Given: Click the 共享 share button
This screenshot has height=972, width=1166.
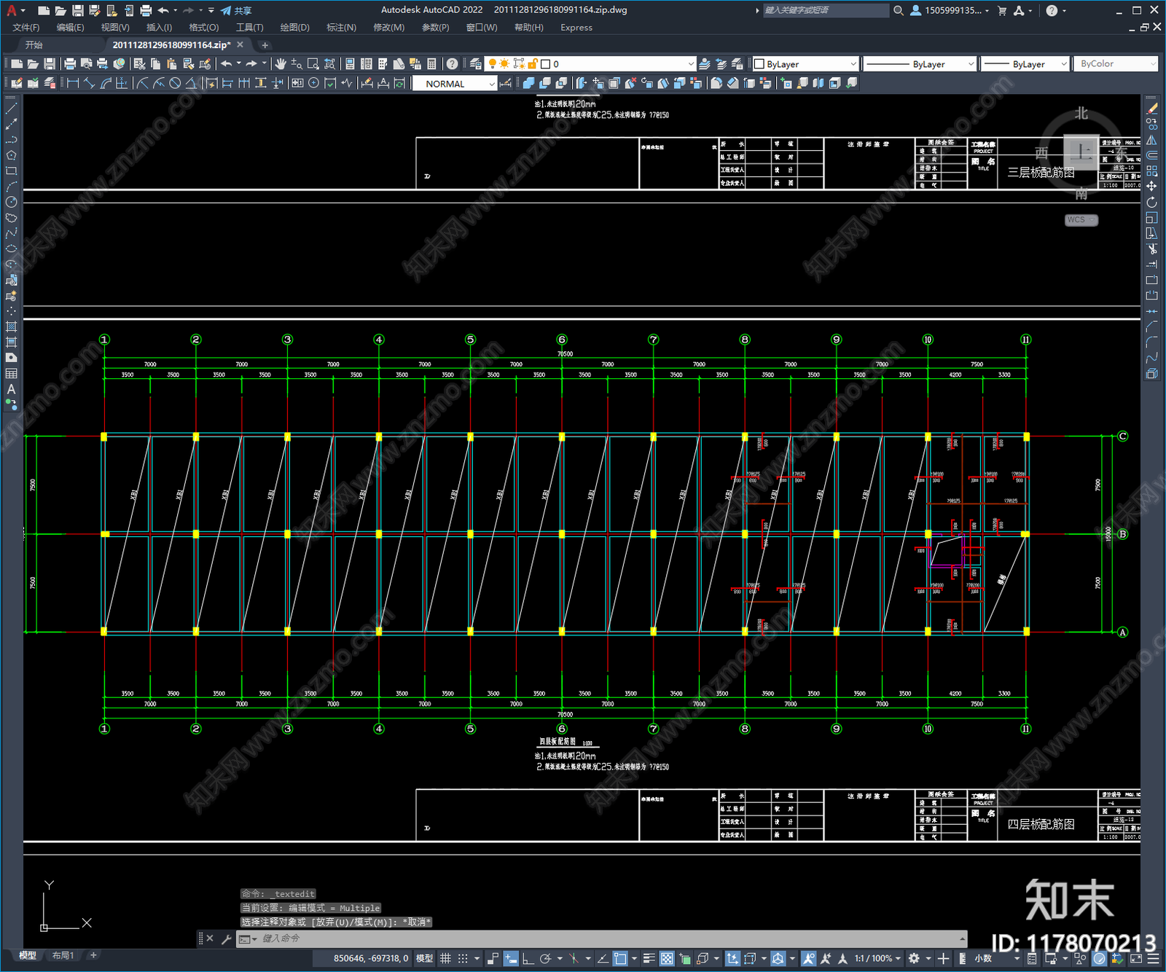Looking at the screenshot, I should (x=236, y=10).
